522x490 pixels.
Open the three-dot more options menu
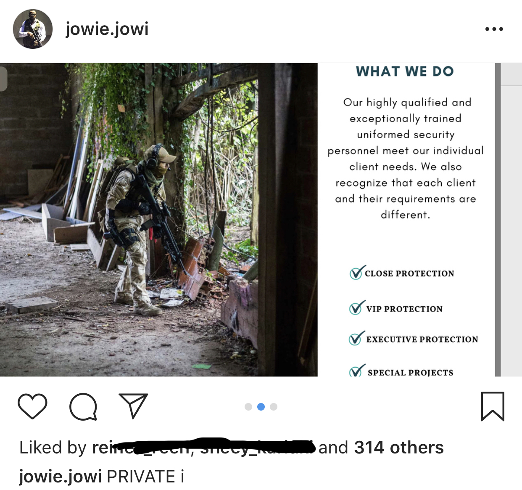tap(494, 29)
